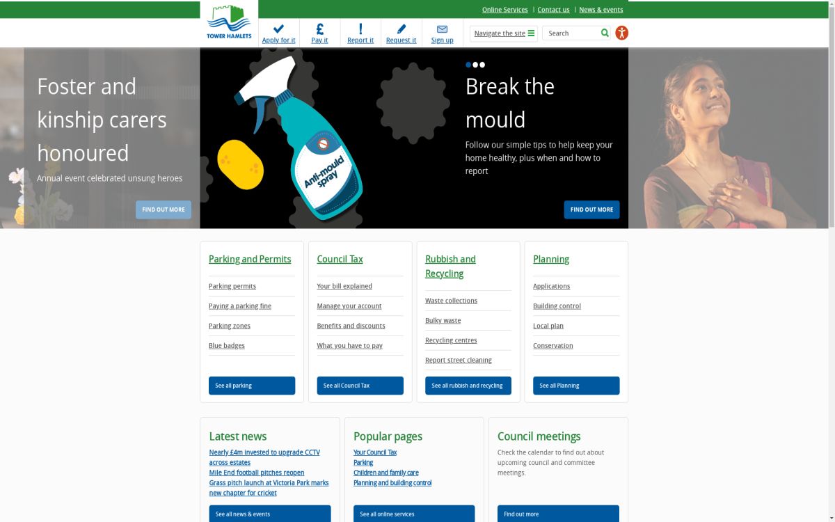The image size is (835, 522).
Task: Click Find Out More under Break the mould
Action: point(591,209)
